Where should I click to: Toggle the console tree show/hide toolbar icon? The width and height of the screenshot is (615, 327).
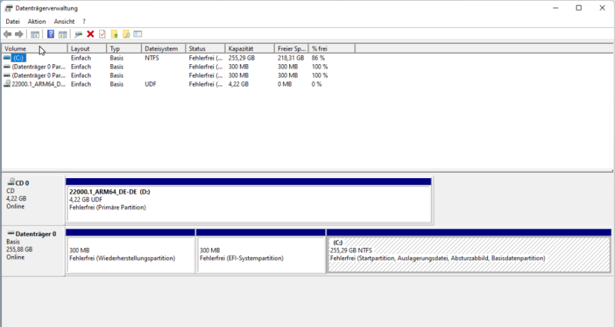35,34
